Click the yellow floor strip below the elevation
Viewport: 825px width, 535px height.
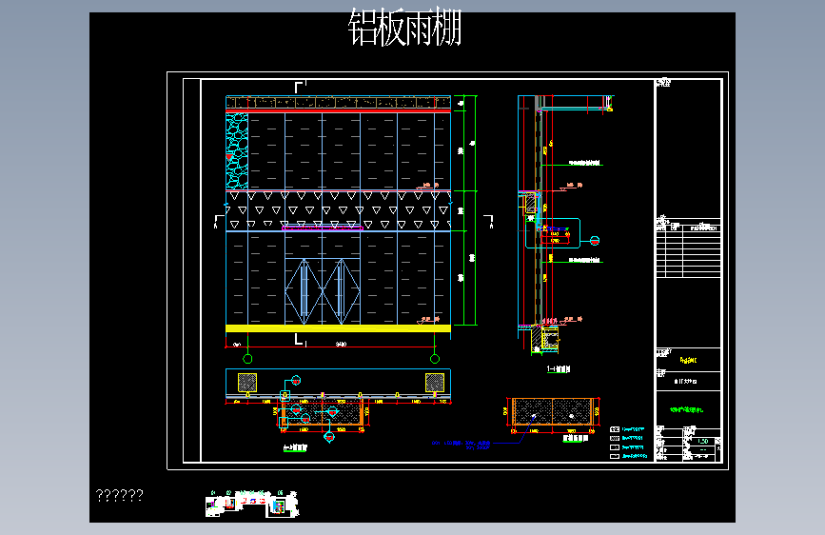[x=338, y=328]
